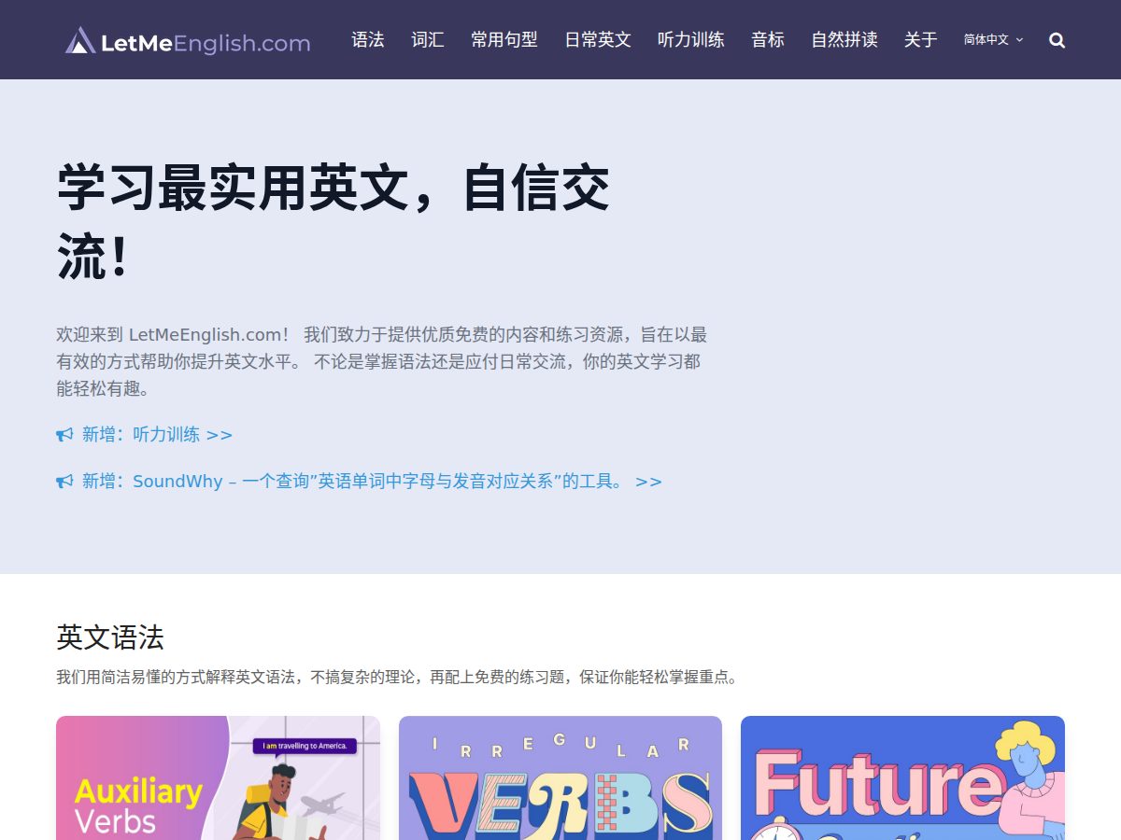Select 日常英文 from the navigation bar
Image resolution: width=1121 pixels, height=840 pixels.
pos(598,40)
